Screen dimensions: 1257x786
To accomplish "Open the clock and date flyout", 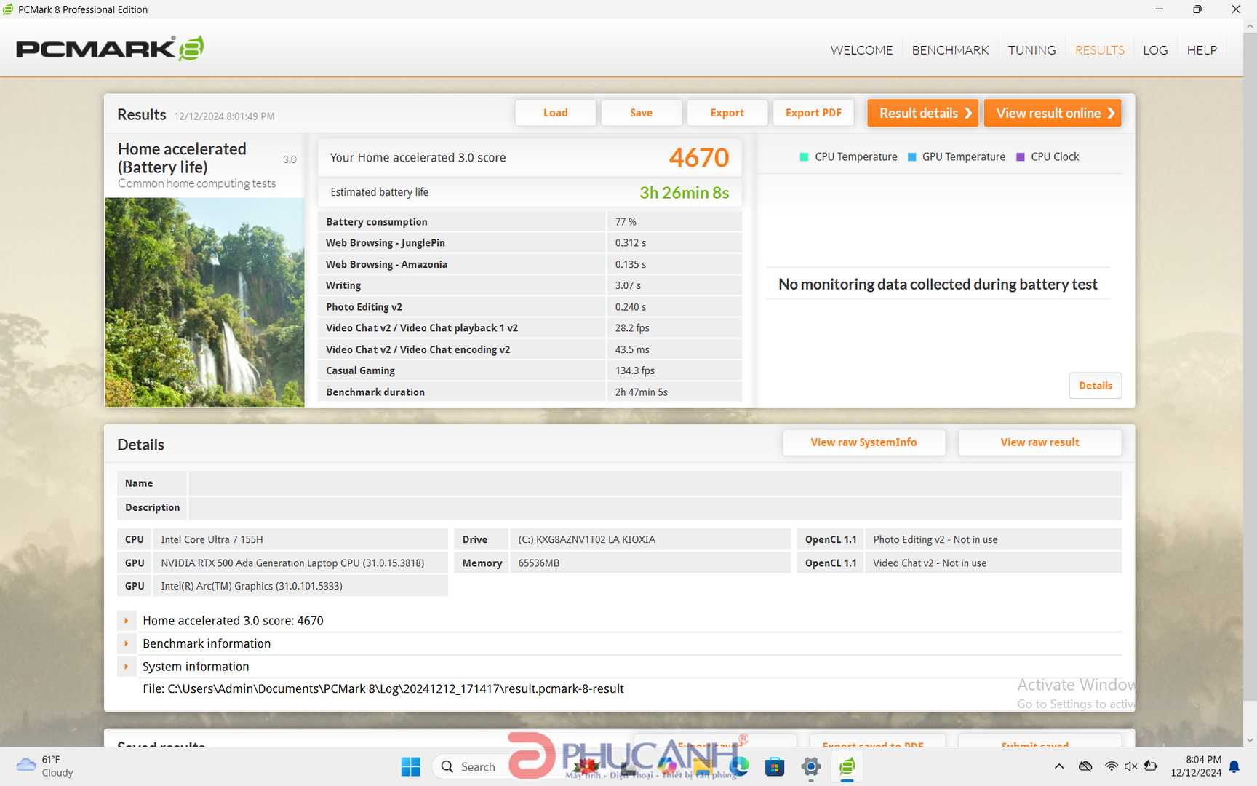I will tap(1196, 766).
